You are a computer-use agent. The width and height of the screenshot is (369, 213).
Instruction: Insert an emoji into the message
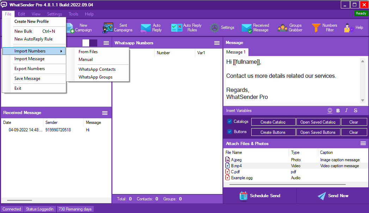[x=330, y=111]
